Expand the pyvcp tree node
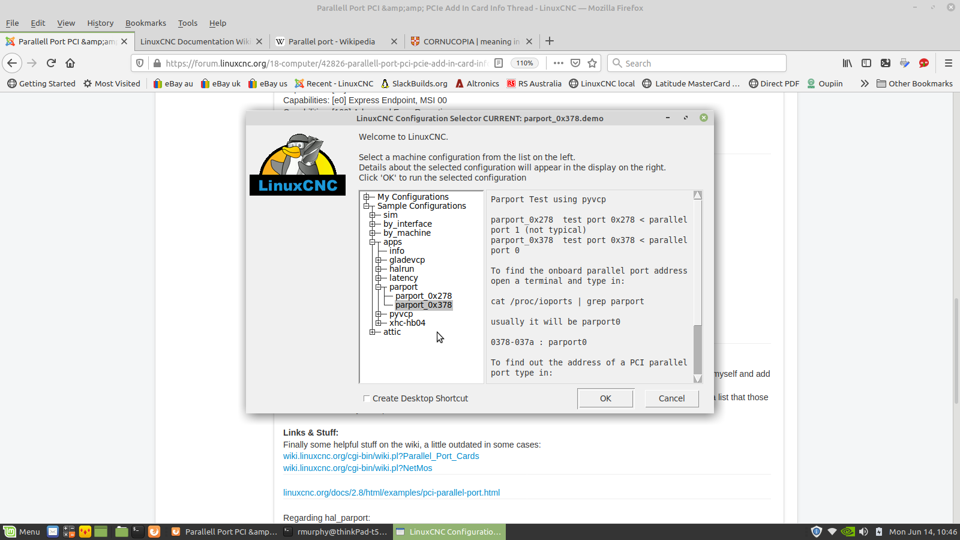 (379, 314)
